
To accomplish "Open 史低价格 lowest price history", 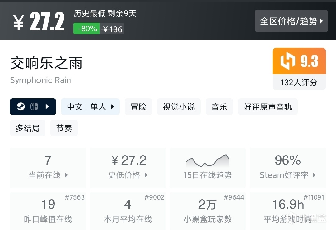I will [x=128, y=168].
